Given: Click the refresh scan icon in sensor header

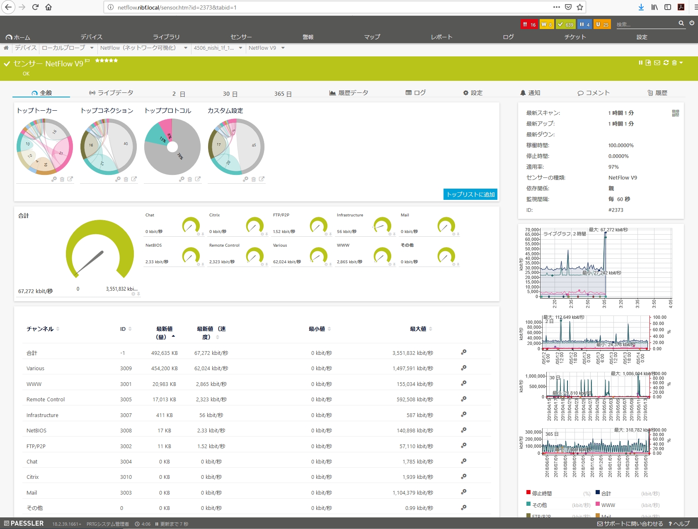Looking at the screenshot, I should click(x=666, y=63).
